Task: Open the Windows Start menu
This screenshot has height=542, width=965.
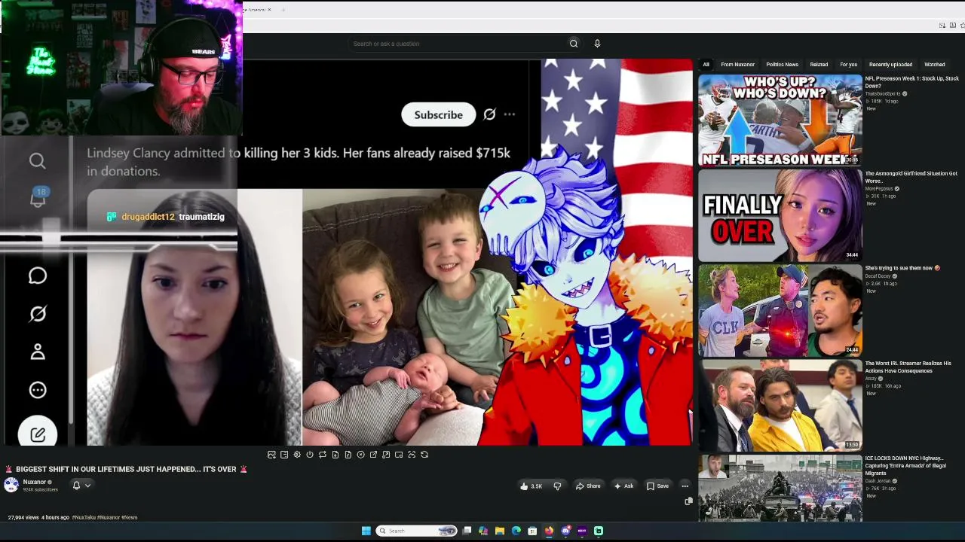Action: pos(366,531)
